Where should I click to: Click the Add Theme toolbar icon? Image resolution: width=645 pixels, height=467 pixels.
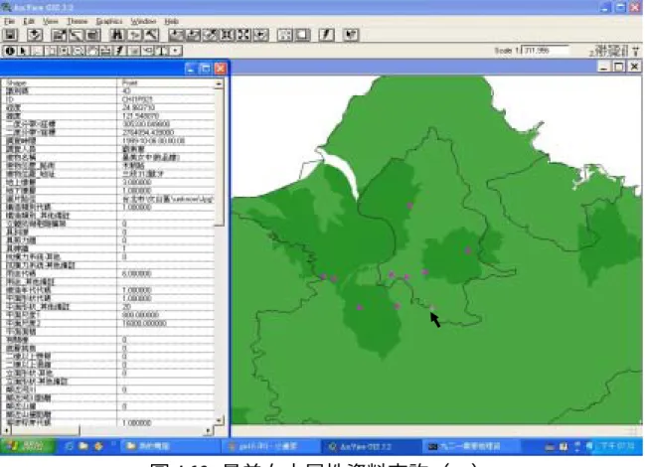pos(35,35)
